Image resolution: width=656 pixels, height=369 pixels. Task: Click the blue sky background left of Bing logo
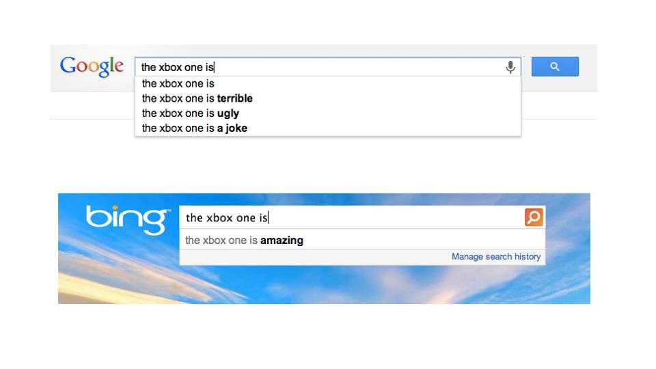(x=72, y=219)
